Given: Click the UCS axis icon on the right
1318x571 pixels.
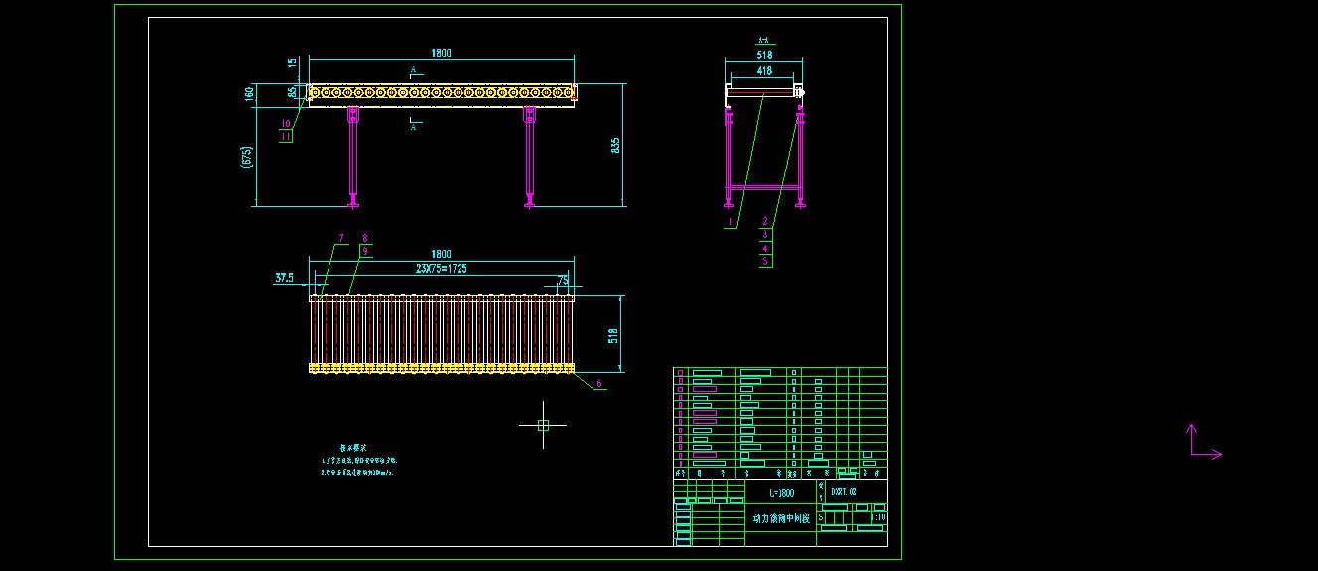Looking at the screenshot, I should coord(1204,442).
